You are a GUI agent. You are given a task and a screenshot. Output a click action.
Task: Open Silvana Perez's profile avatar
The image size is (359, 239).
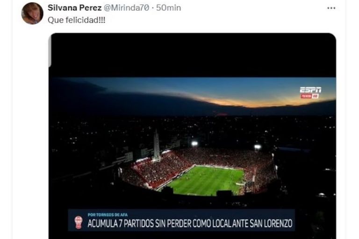tap(32, 13)
